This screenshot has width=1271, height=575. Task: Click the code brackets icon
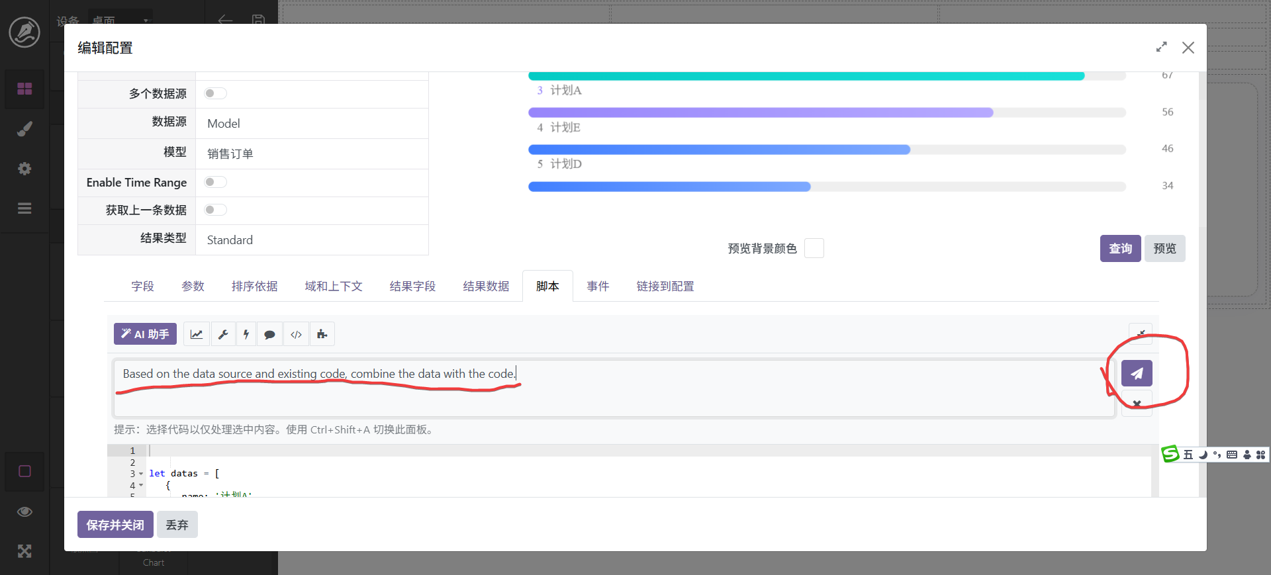[296, 334]
